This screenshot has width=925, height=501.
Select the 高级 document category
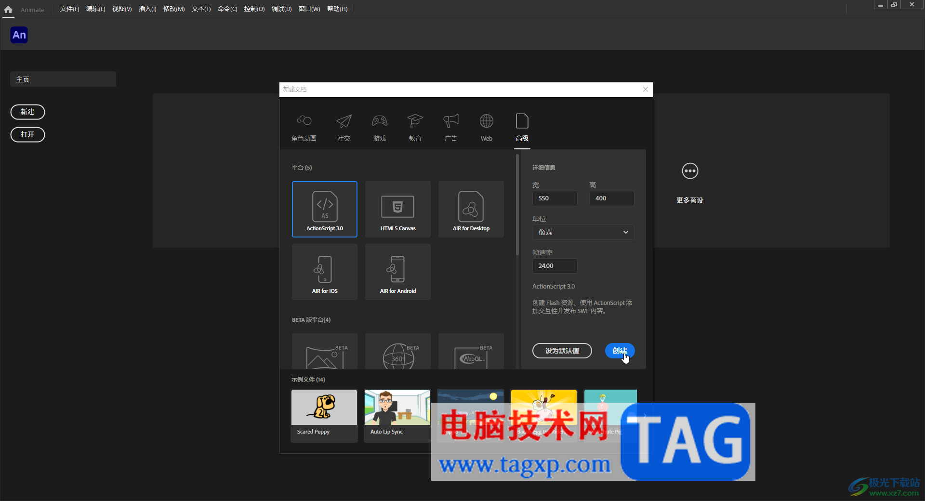(x=522, y=128)
